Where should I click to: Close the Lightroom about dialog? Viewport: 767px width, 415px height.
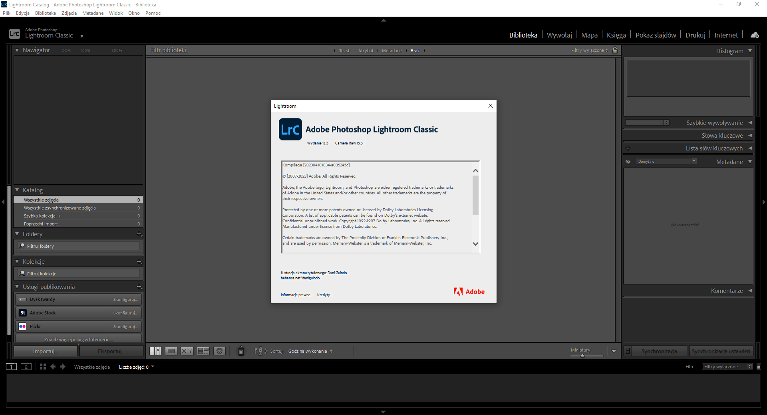(491, 106)
